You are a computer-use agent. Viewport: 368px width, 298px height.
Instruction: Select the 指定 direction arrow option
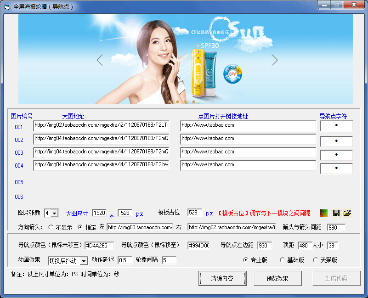[80, 227]
